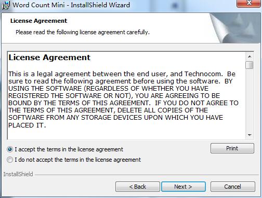This screenshot has height=198, width=262.
Task: Click inside the license agreement text box
Action: (126, 95)
